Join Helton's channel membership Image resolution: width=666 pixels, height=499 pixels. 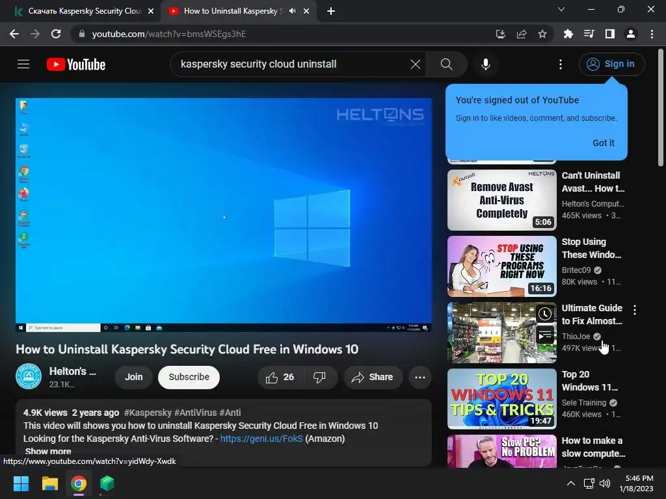(134, 377)
